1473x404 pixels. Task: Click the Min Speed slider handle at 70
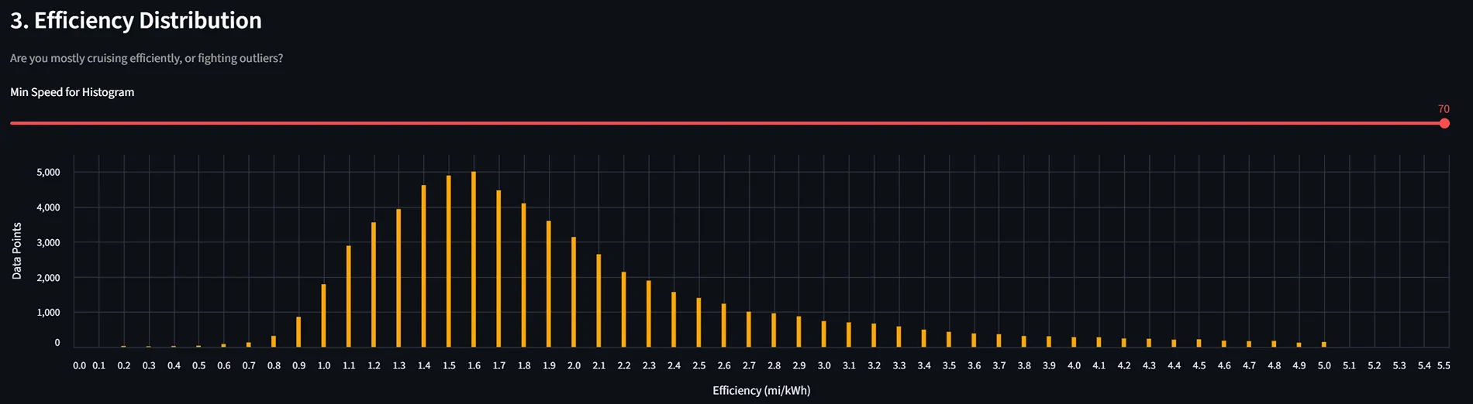(x=1444, y=123)
